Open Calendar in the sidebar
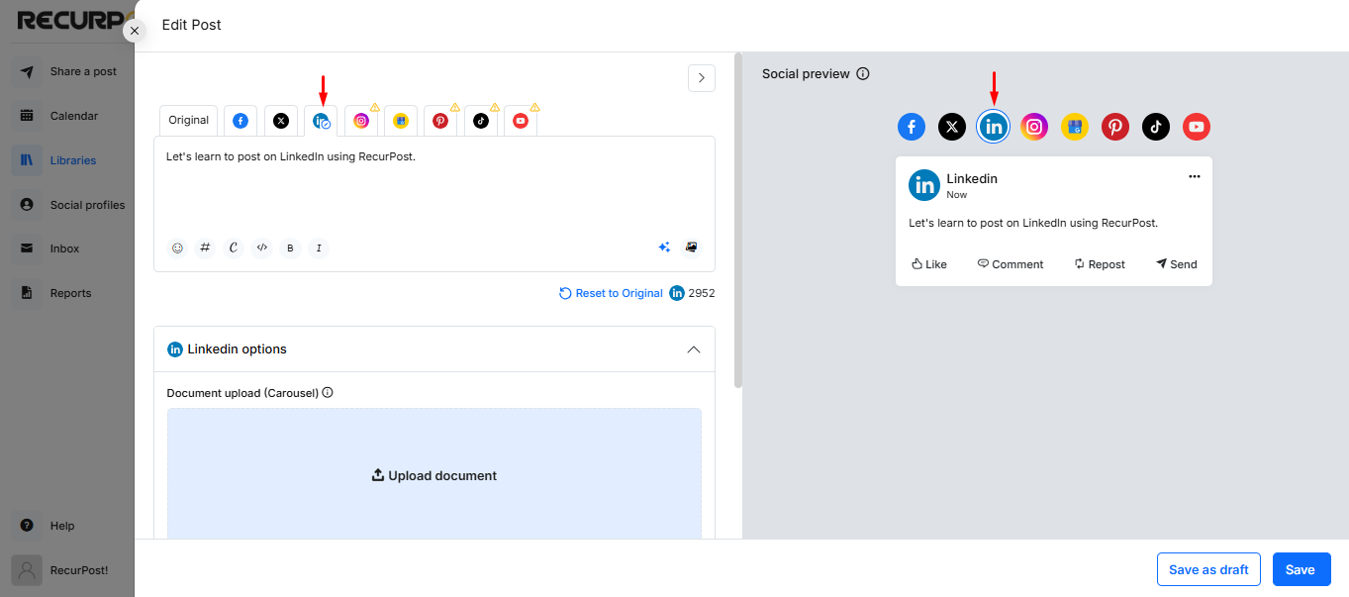The image size is (1349, 597). pos(68,116)
